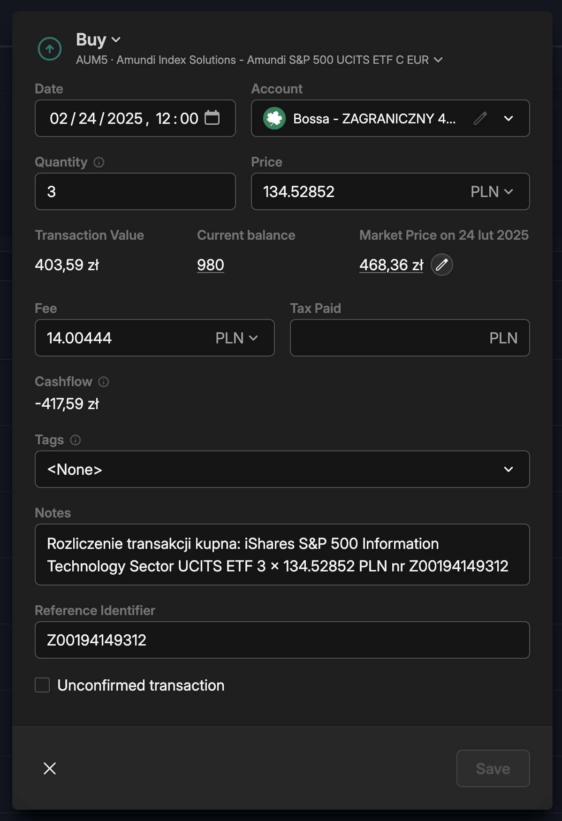Viewport: 562px width, 821px height.
Task: Click the Cashflow value -417,59 zł
Action: (67, 404)
